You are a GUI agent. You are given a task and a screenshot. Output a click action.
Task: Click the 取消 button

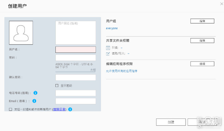(x=202, y=122)
